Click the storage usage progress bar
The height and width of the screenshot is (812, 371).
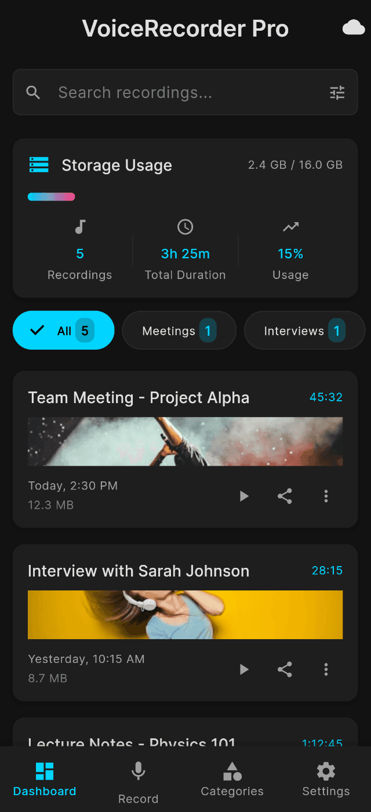click(x=52, y=197)
